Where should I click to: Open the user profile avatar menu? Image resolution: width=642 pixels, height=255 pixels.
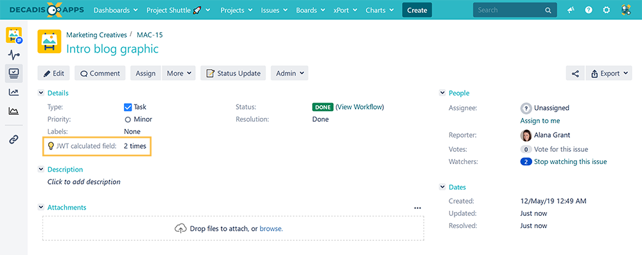click(625, 10)
